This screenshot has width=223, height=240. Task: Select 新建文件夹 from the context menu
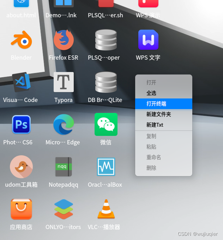point(164,114)
